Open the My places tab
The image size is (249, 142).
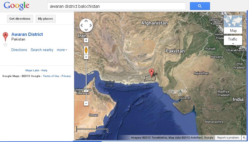(46, 19)
